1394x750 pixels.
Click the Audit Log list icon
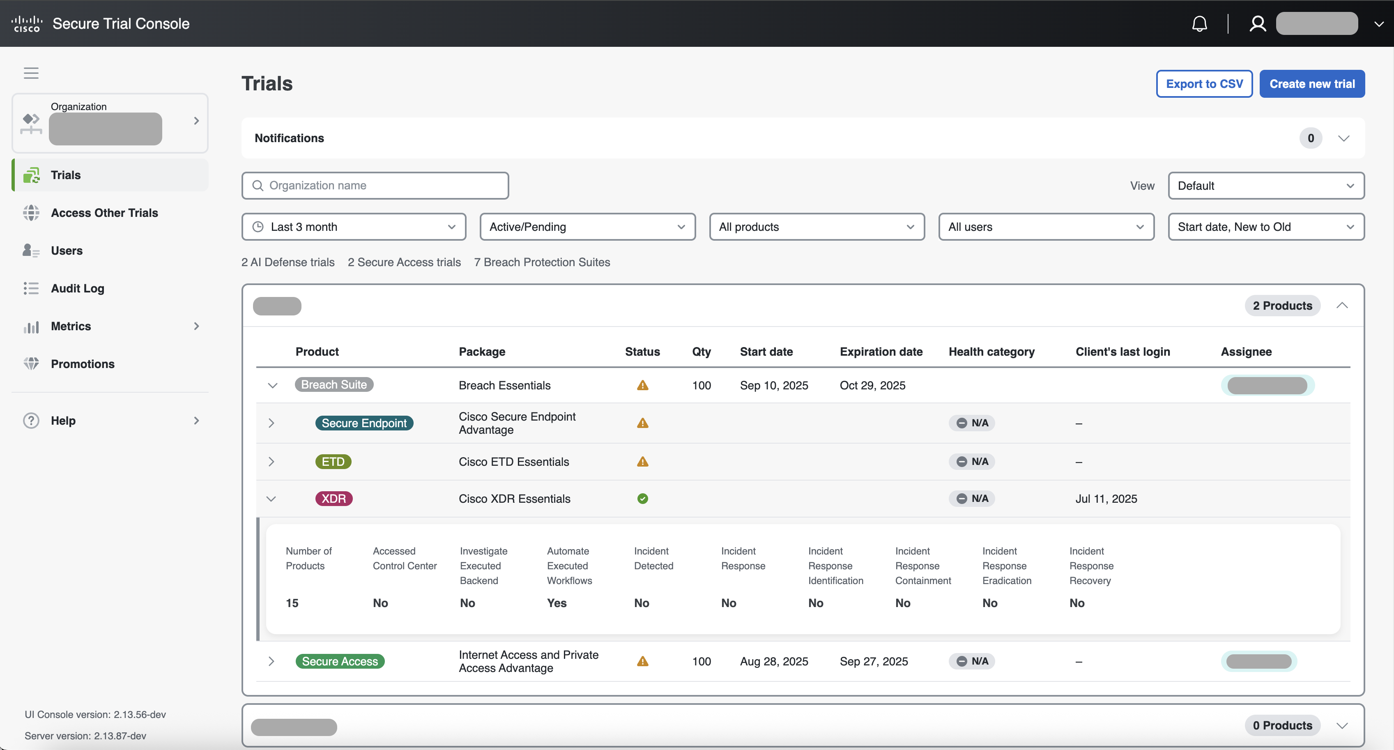click(31, 288)
